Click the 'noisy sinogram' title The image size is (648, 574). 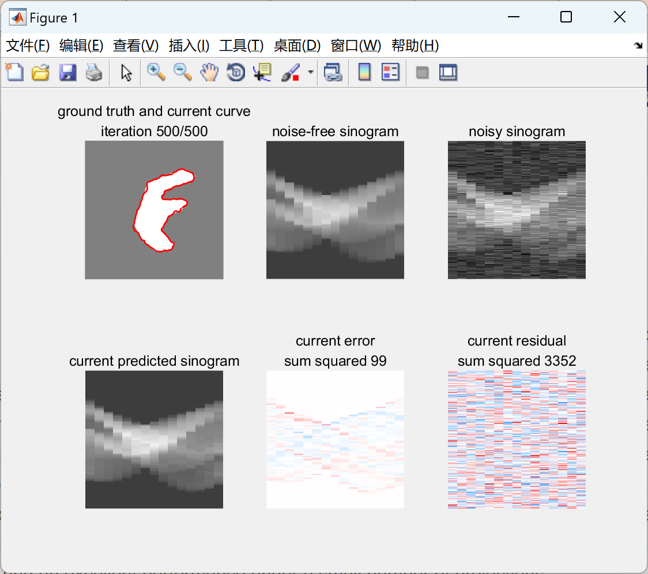[x=517, y=132]
